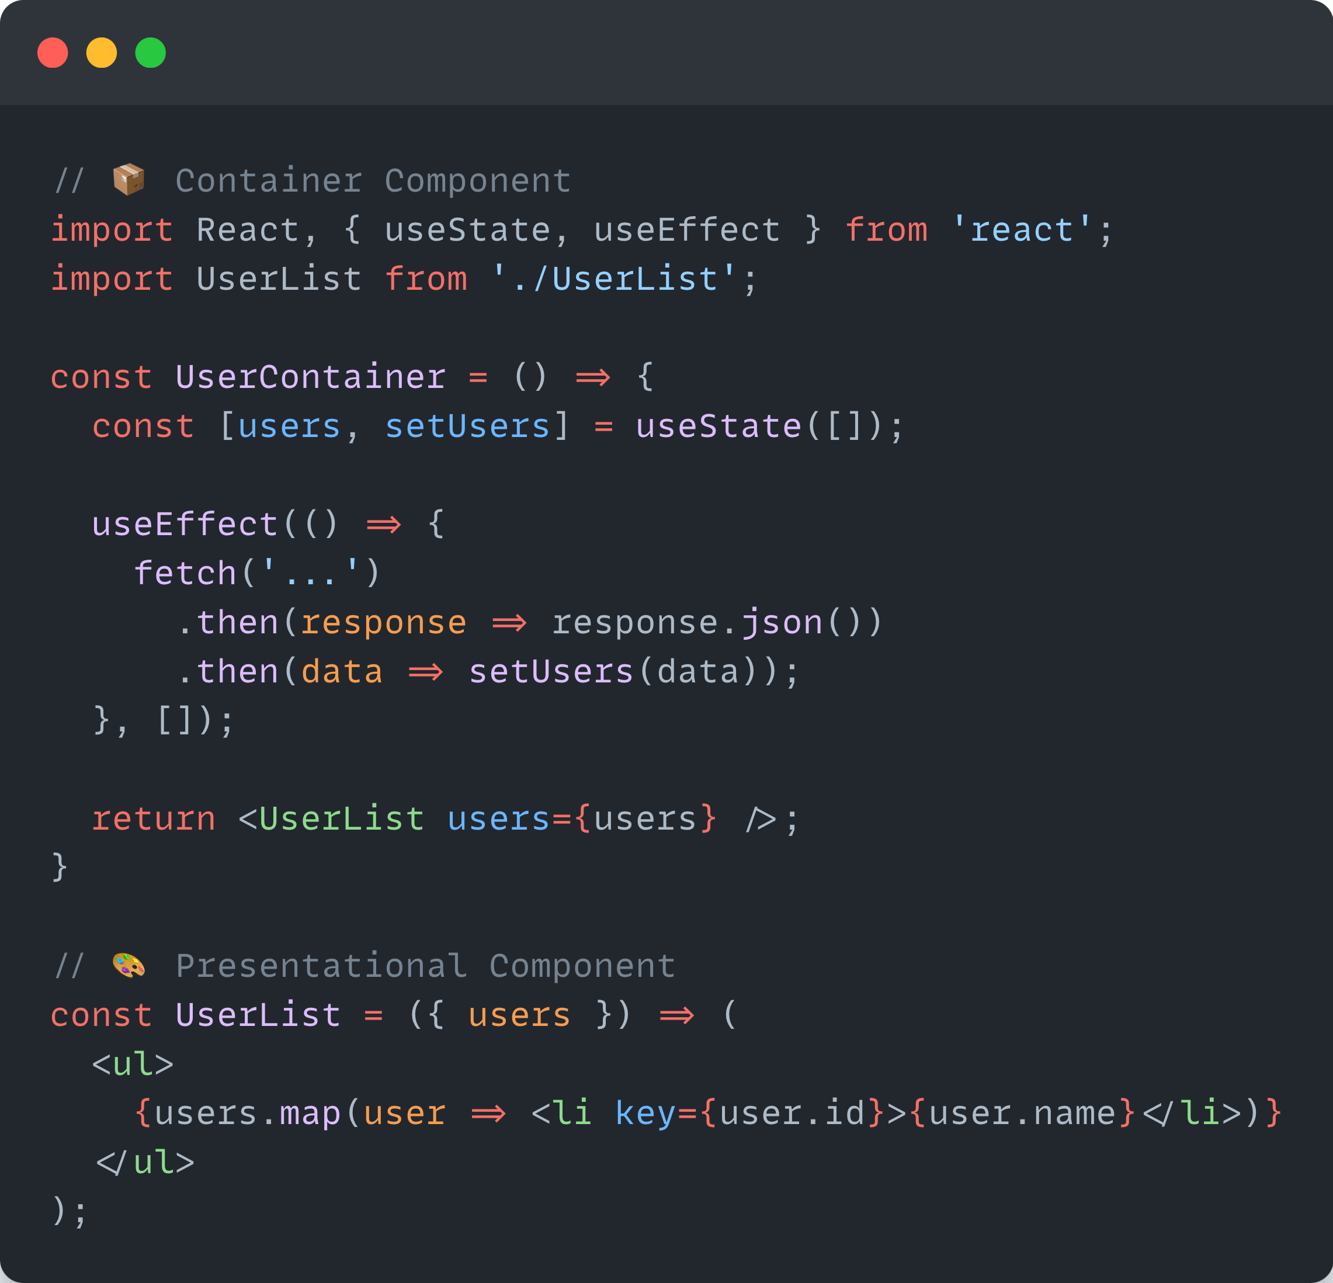Image resolution: width=1333 pixels, height=1283 pixels.
Task: Click the 📦 package emoji icon
Action: 129,179
